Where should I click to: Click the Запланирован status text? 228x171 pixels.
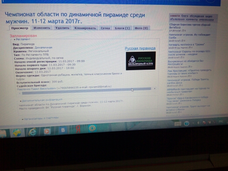(23, 36)
